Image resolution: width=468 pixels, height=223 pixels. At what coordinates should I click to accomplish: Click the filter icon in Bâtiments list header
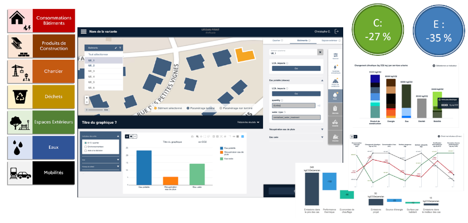point(120,48)
